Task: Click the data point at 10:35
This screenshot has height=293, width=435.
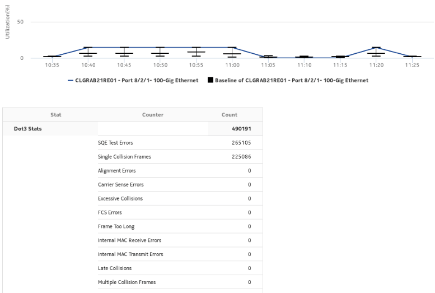Action: 52,57
